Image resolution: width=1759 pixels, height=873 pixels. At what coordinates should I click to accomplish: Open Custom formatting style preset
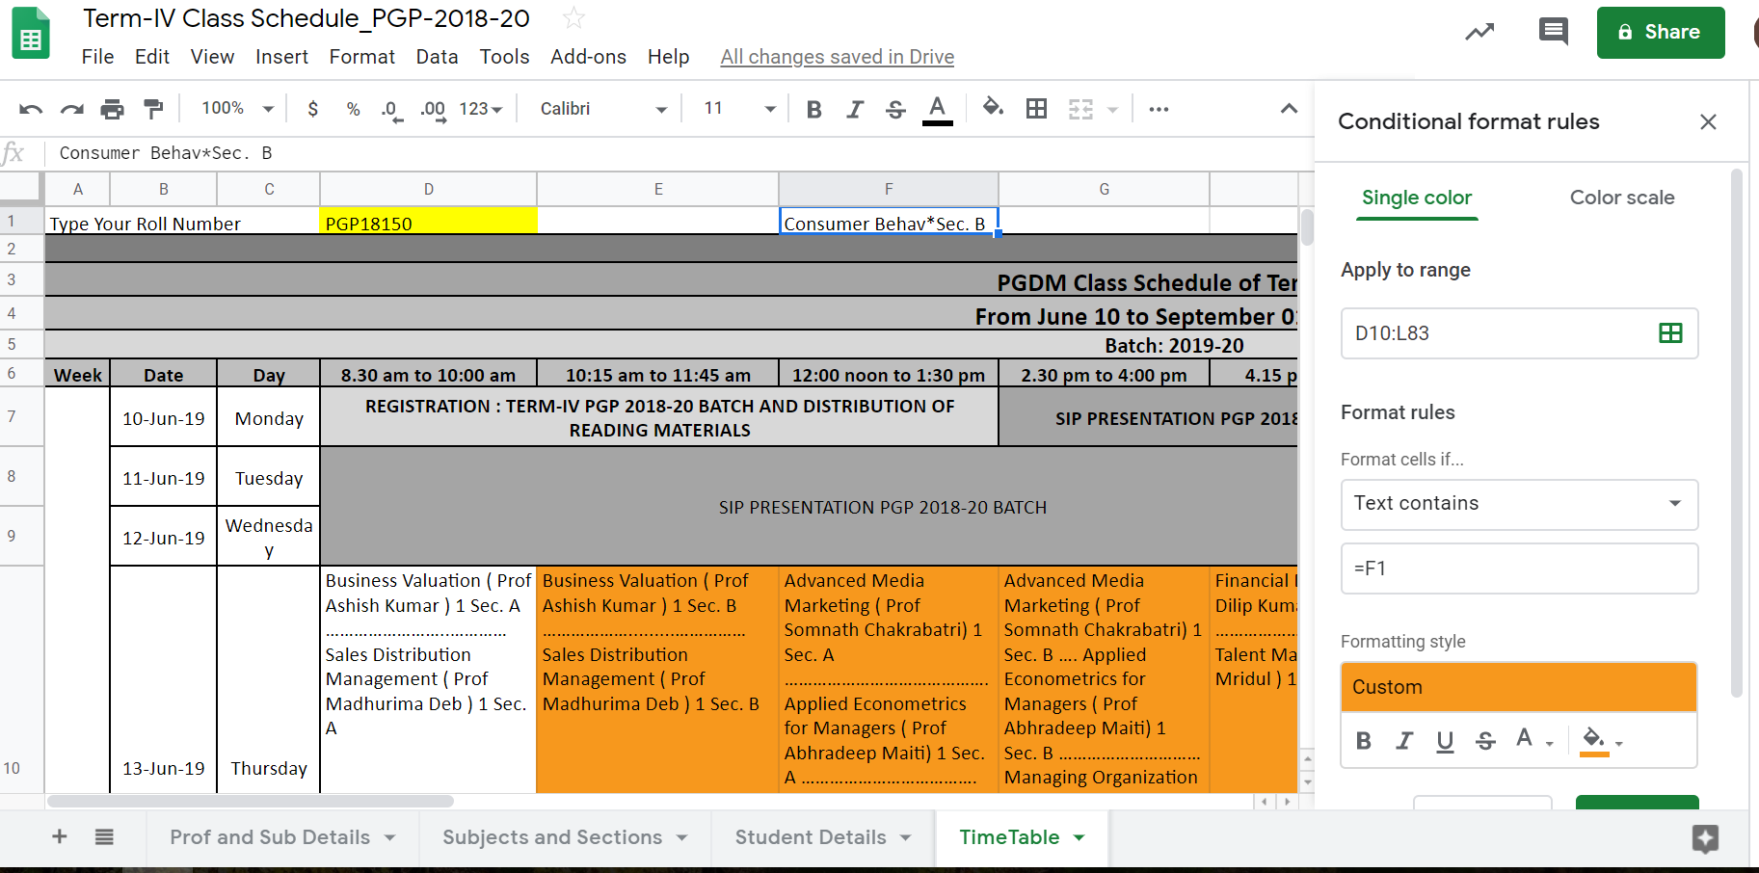1519,687
